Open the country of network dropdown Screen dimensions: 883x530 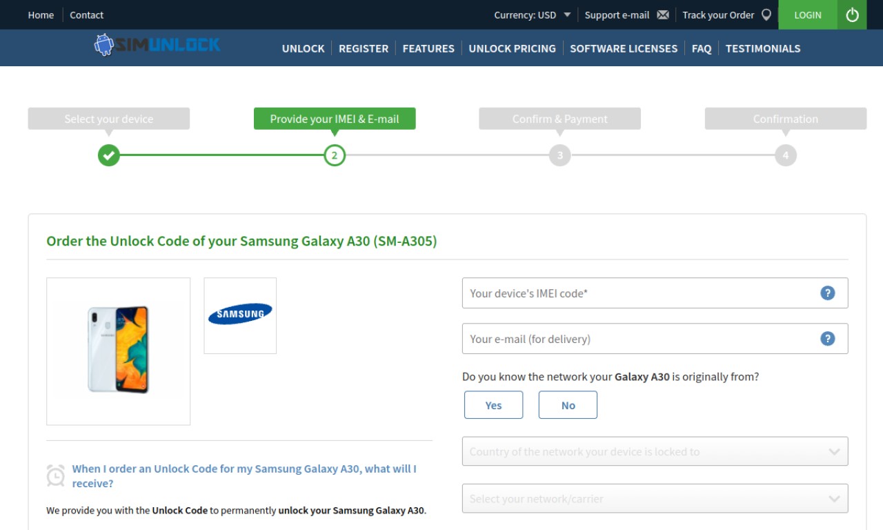click(x=655, y=451)
